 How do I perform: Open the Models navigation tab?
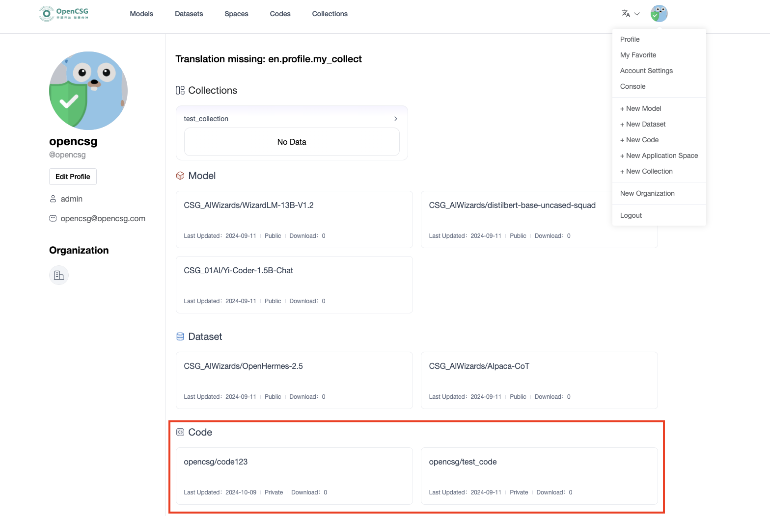(x=141, y=14)
